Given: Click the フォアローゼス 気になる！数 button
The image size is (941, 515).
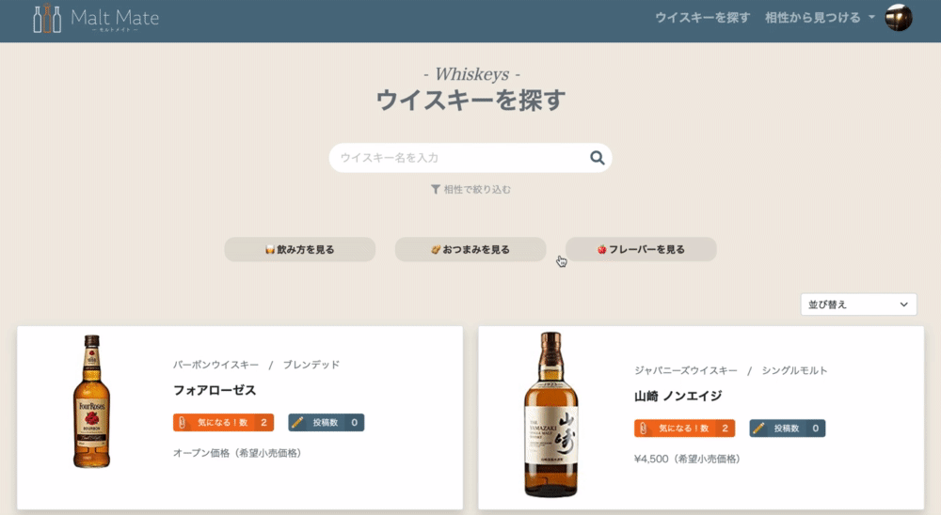Looking at the screenshot, I should [x=223, y=423].
